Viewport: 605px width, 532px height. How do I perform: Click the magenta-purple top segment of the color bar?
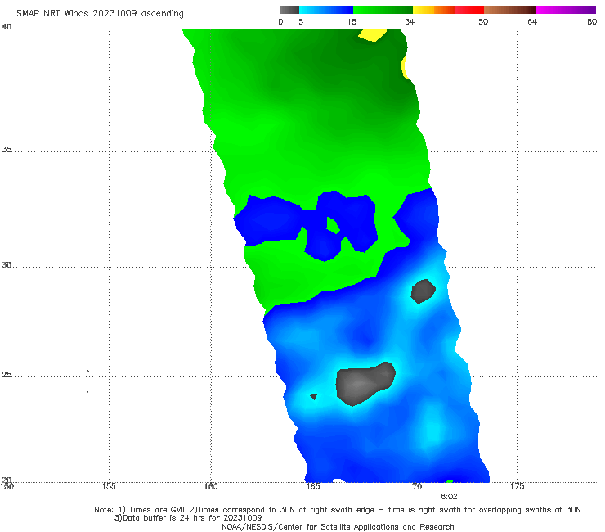click(x=566, y=10)
